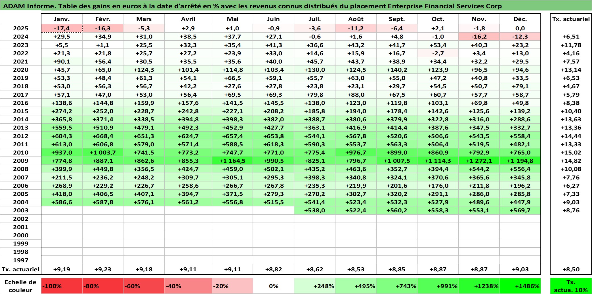Click the +1 194,8 cell for Déc. 2009
The height and width of the screenshot is (294, 592).
520,161
